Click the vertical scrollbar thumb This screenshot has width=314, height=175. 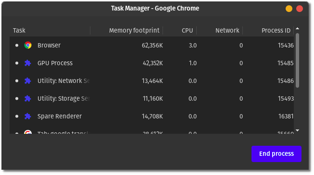click(x=297, y=60)
